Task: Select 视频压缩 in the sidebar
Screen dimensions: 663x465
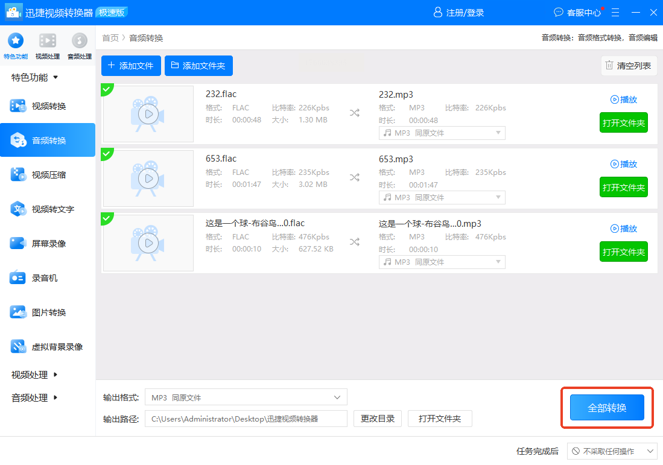Action: [48, 174]
